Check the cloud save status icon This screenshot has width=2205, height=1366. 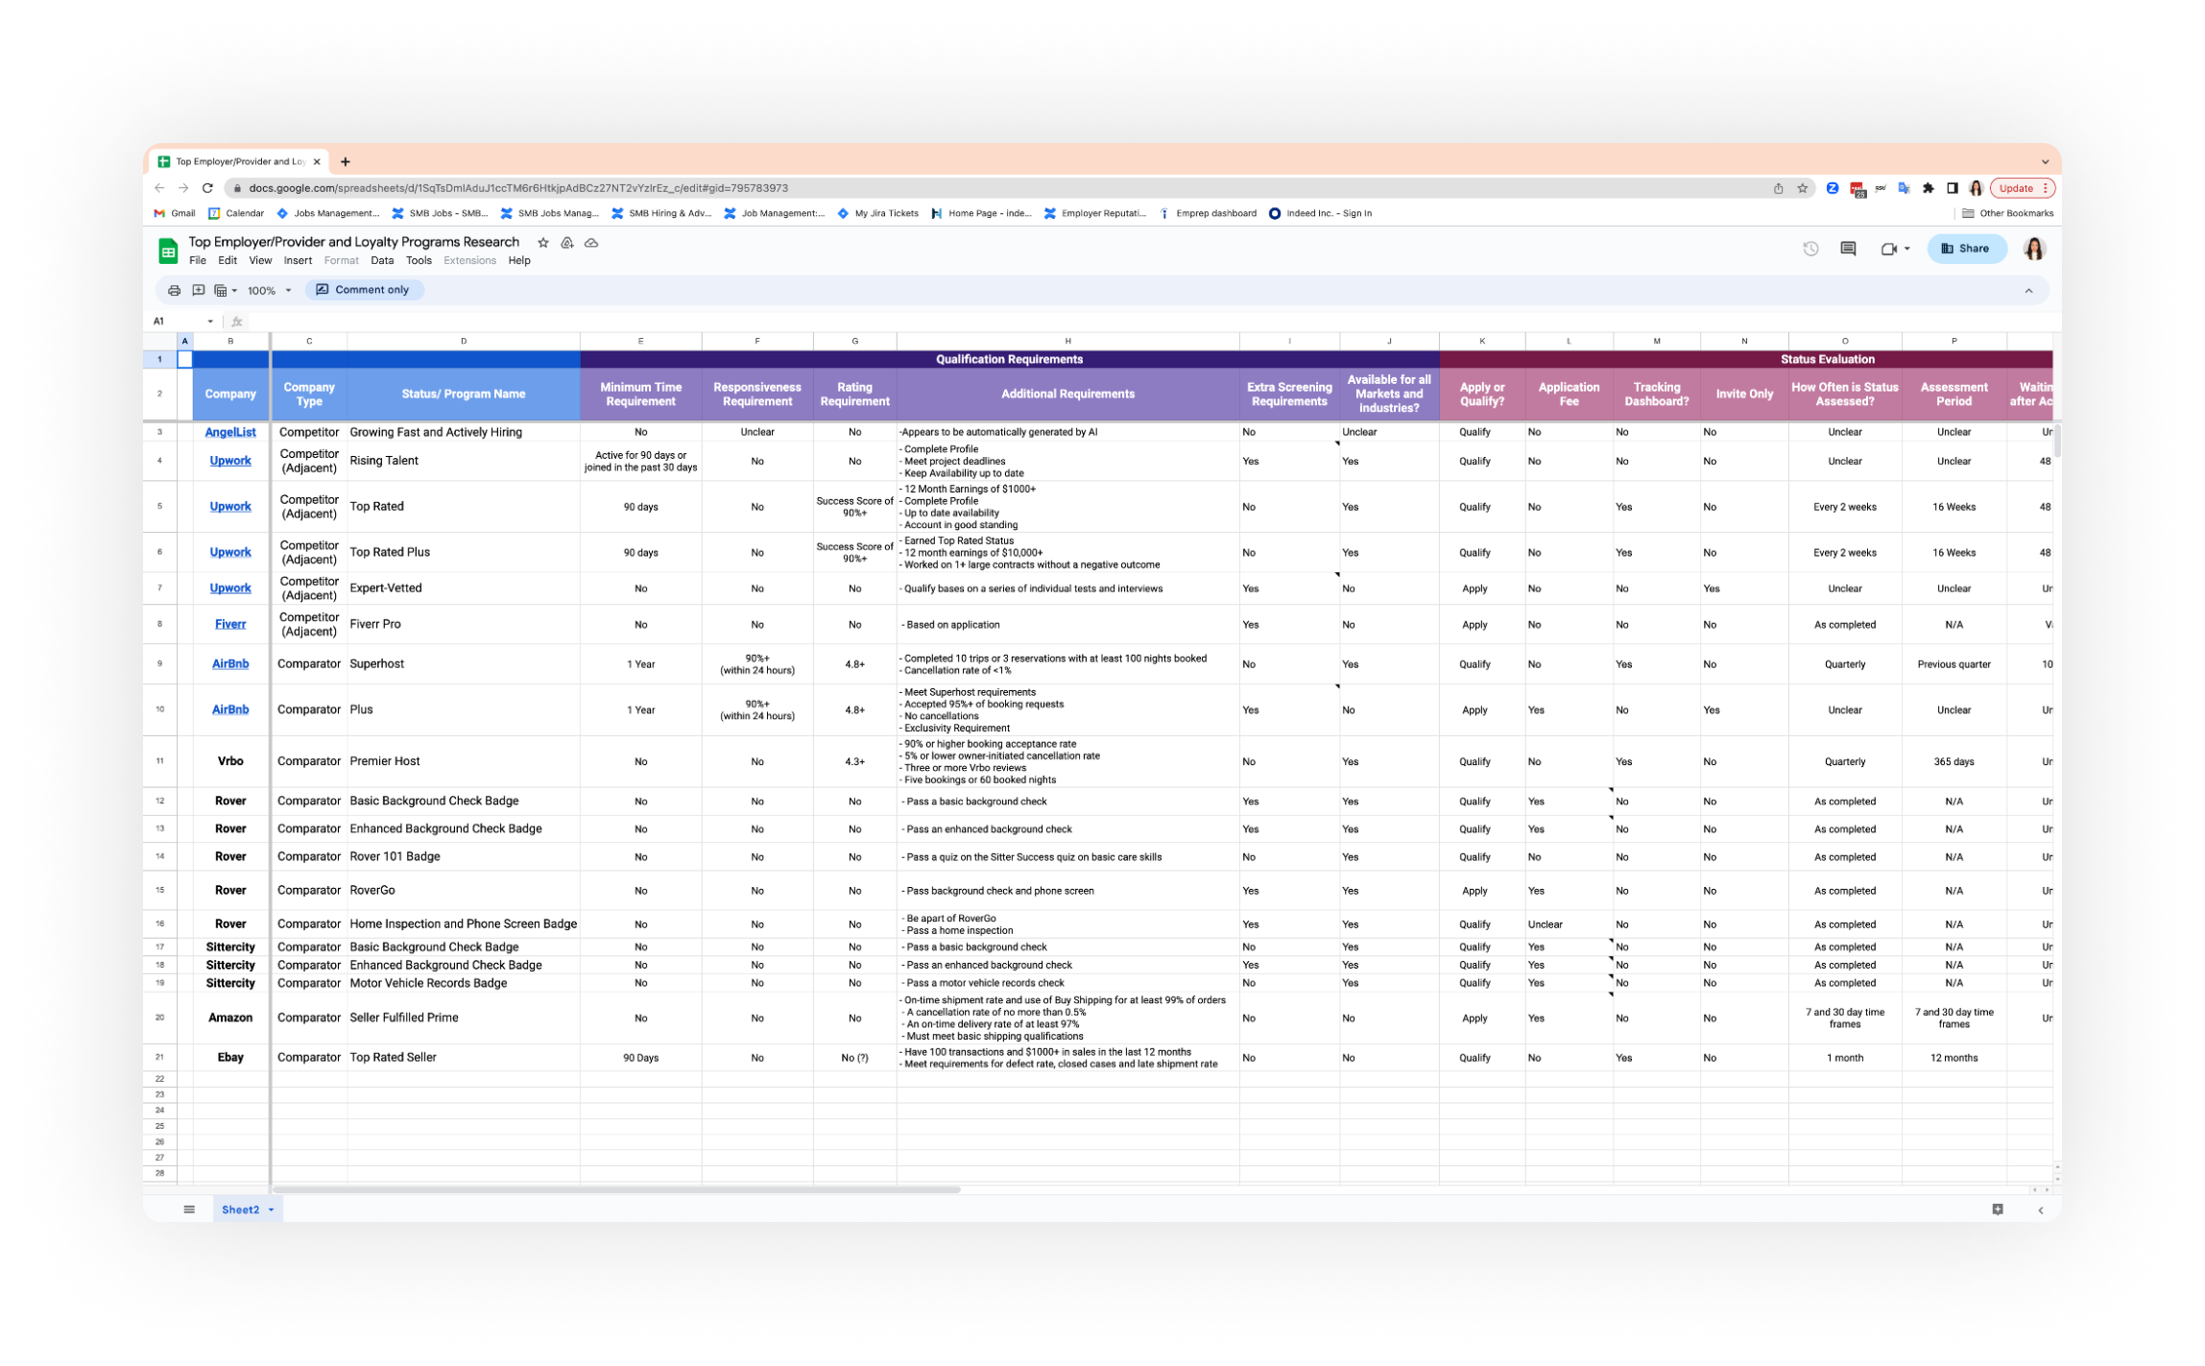[591, 243]
